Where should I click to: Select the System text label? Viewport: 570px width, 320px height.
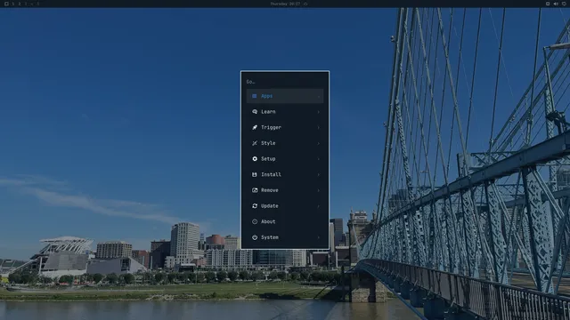tap(269, 237)
